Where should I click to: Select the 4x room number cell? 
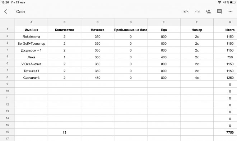click(197, 78)
